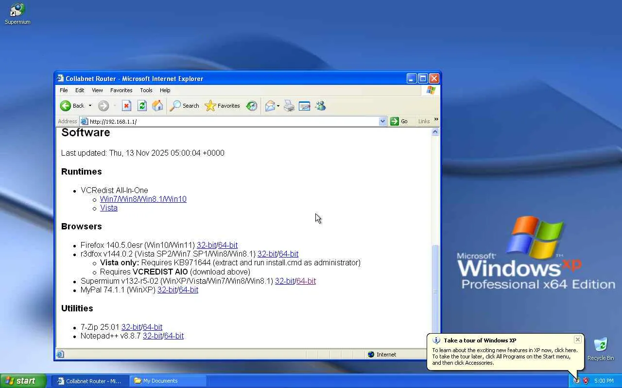Click the "Take a tour of Windows XP" balloon title

[x=480, y=340]
